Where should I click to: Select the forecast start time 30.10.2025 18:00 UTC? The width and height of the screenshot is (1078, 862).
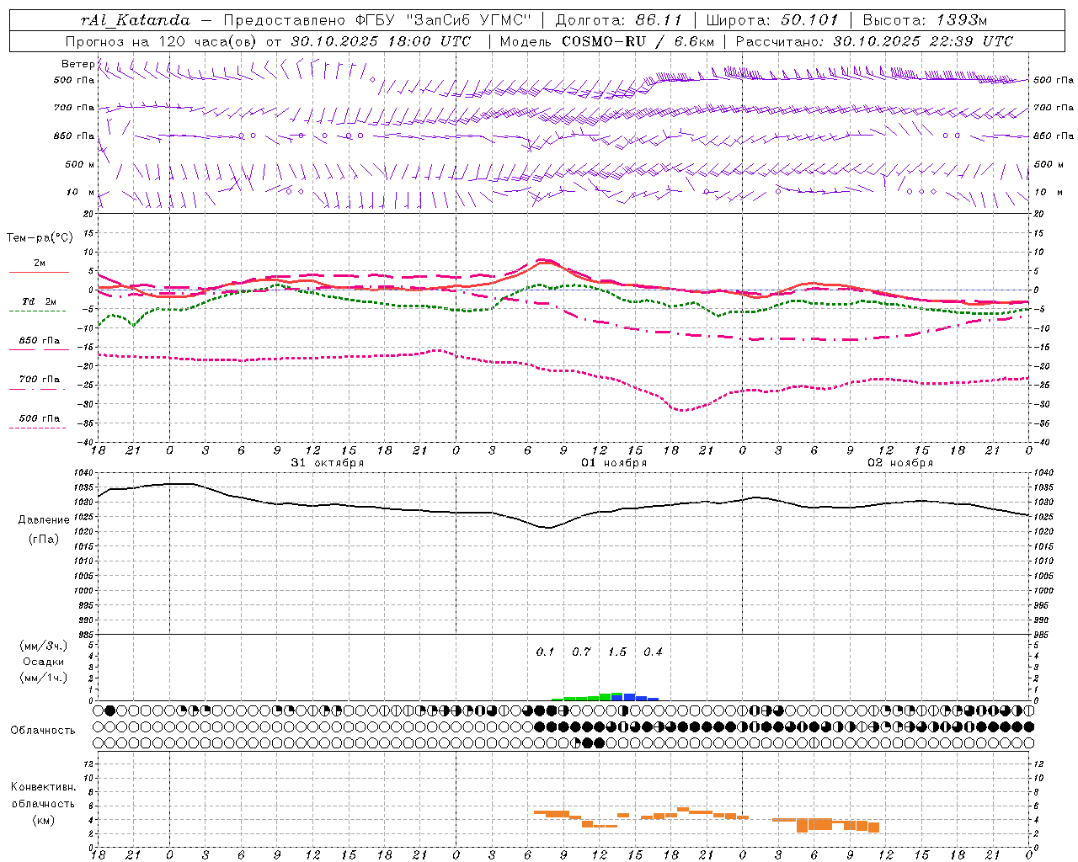point(381,41)
